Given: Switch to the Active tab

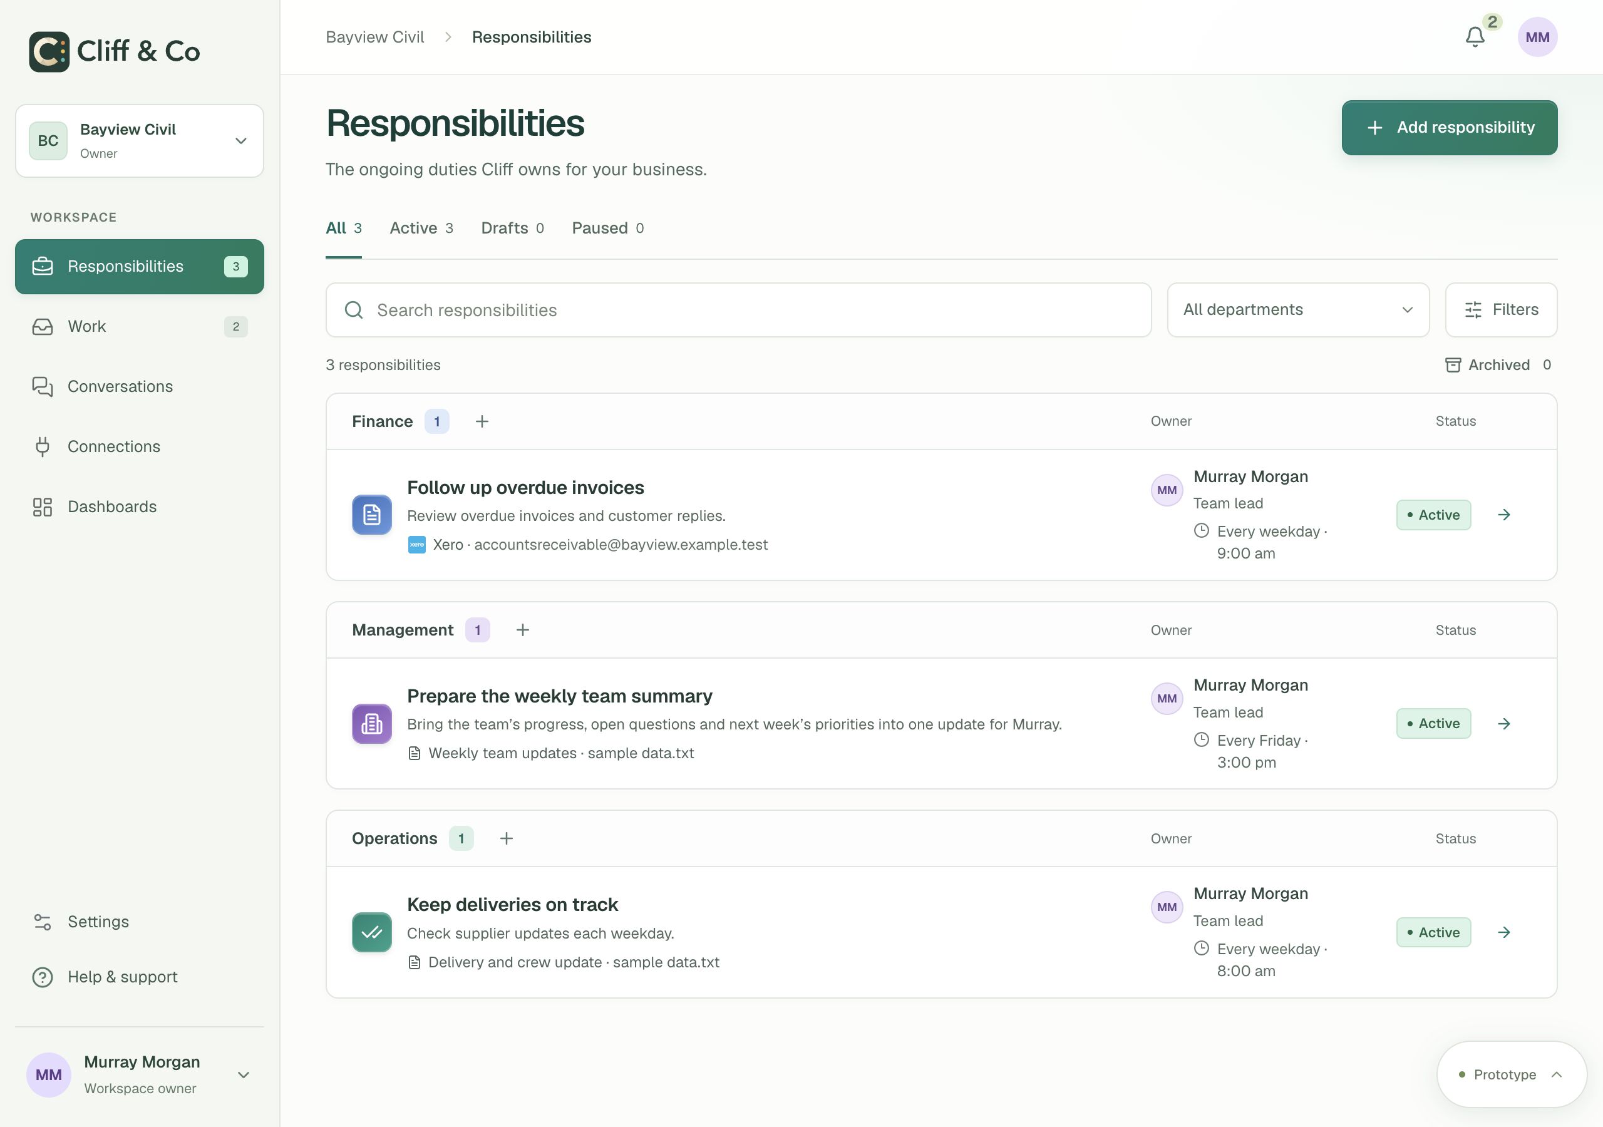Looking at the screenshot, I should [421, 229].
